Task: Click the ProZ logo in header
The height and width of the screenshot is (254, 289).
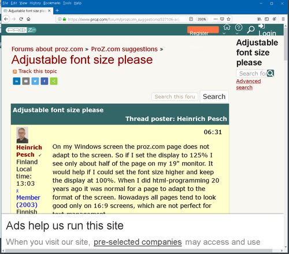Action: point(21,30)
